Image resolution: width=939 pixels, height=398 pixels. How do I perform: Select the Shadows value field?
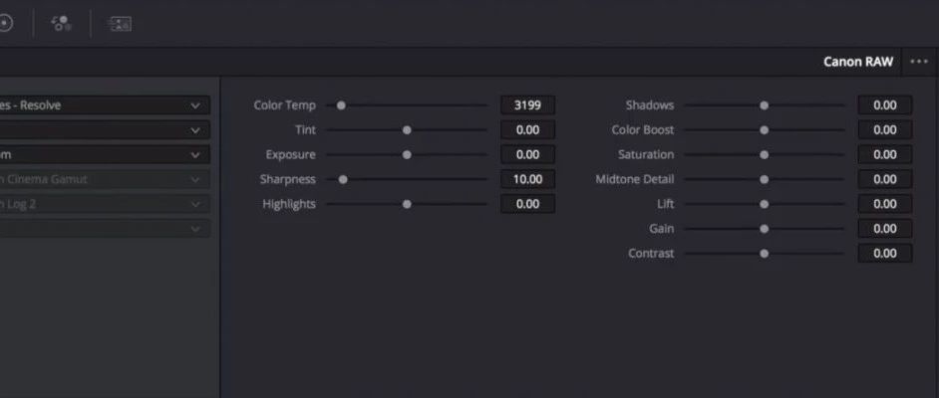(x=884, y=105)
